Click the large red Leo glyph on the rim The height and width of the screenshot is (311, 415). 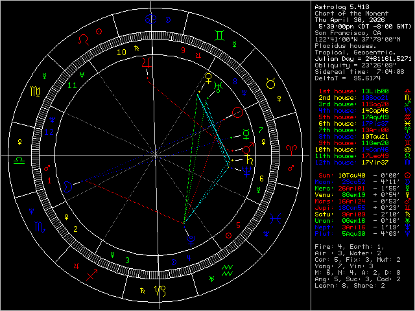pyautogui.click(x=84, y=40)
